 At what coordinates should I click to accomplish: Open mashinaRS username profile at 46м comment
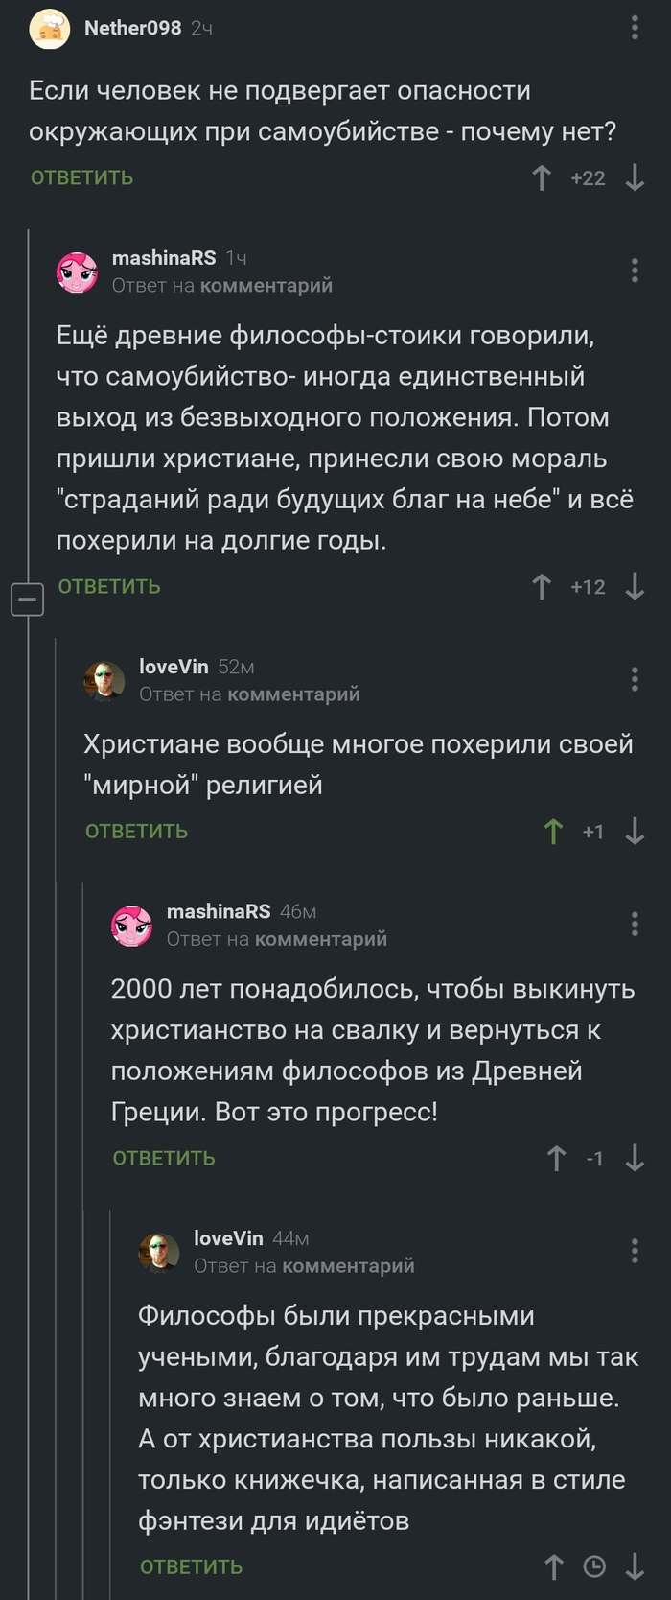tap(219, 911)
